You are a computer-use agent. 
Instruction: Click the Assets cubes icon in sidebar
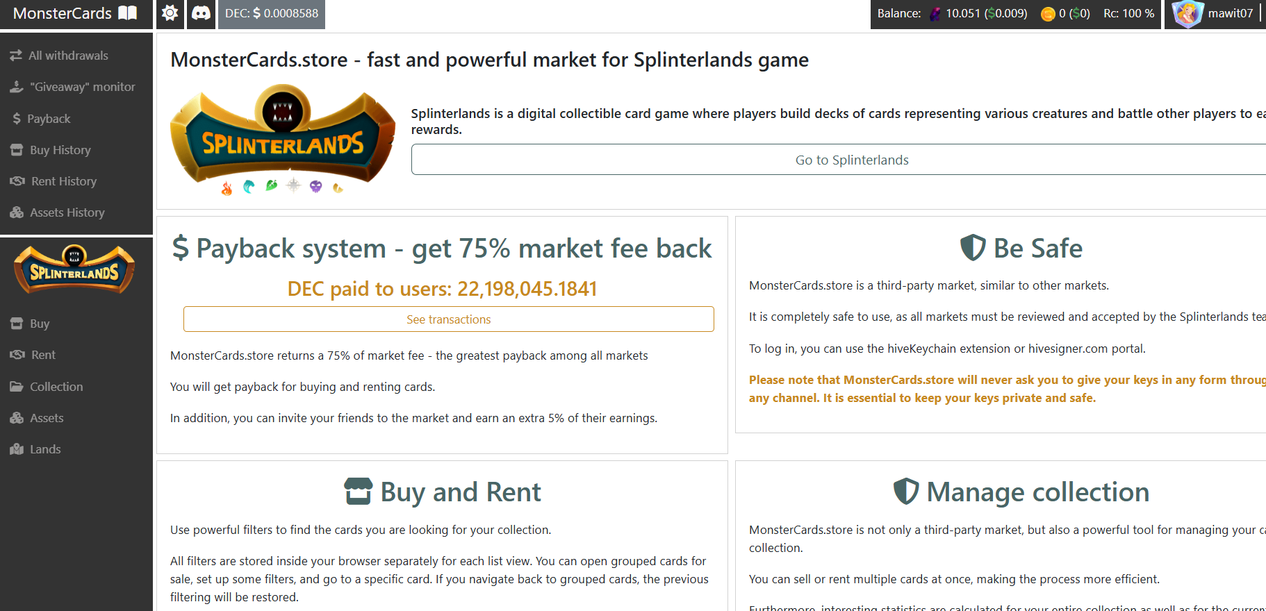click(x=17, y=418)
